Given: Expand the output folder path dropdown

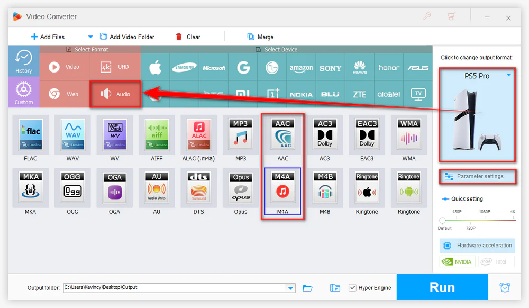Looking at the screenshot, I should tap(290, 288).
